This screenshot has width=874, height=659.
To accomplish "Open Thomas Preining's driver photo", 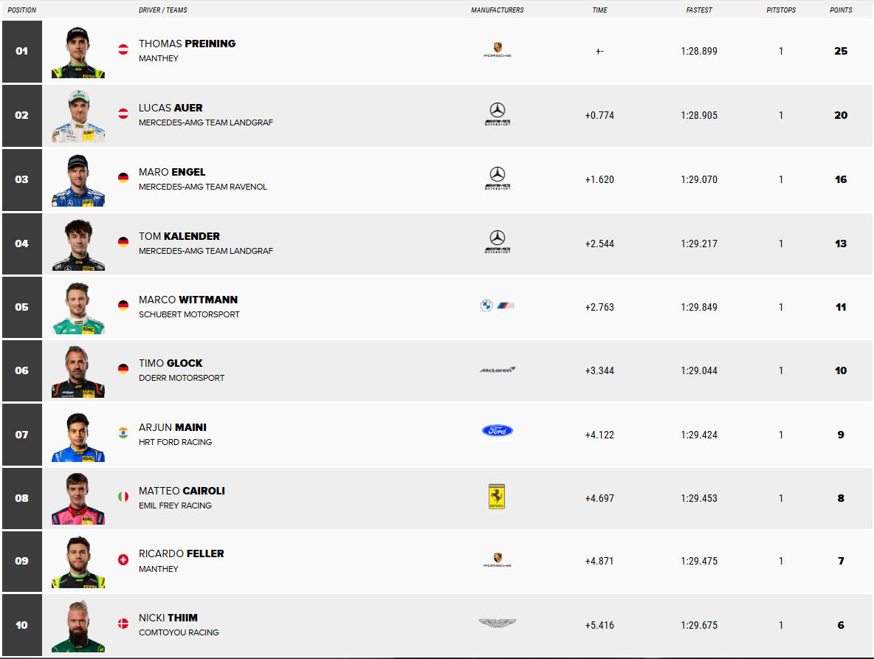I will coord(78,52).
